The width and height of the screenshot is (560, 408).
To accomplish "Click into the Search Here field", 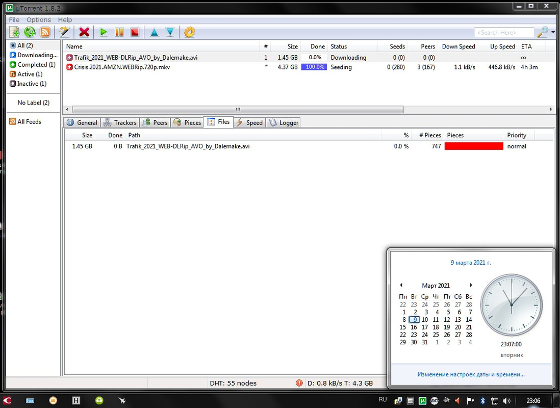I will pos(504,33).
